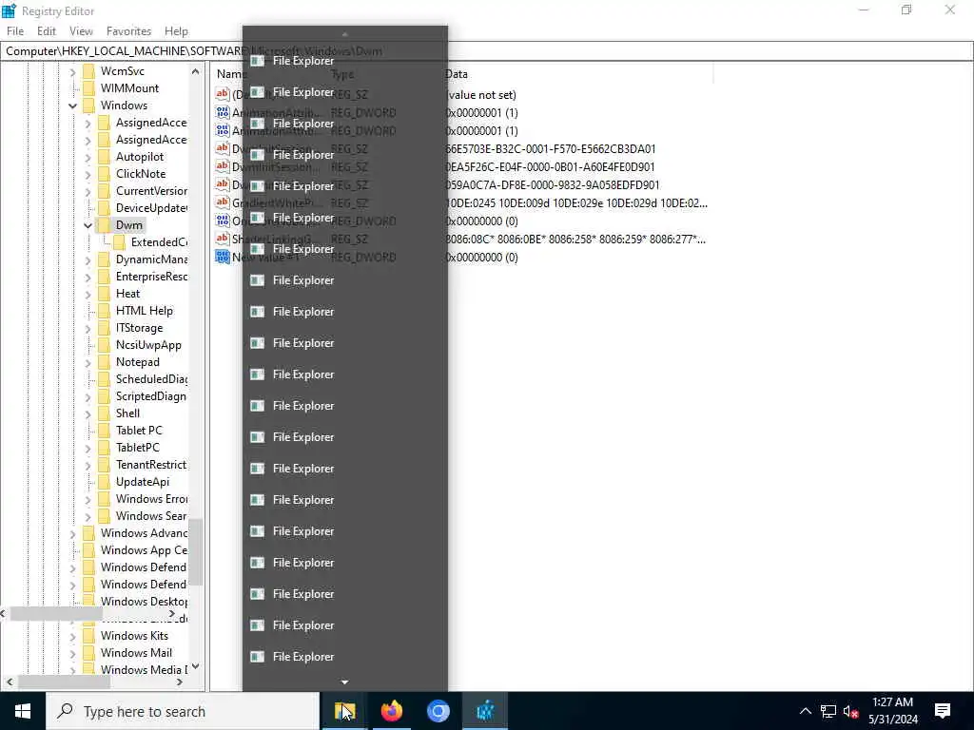Click the tree's bottom horizontal scroll right arrow

click(x=180, y=682)
